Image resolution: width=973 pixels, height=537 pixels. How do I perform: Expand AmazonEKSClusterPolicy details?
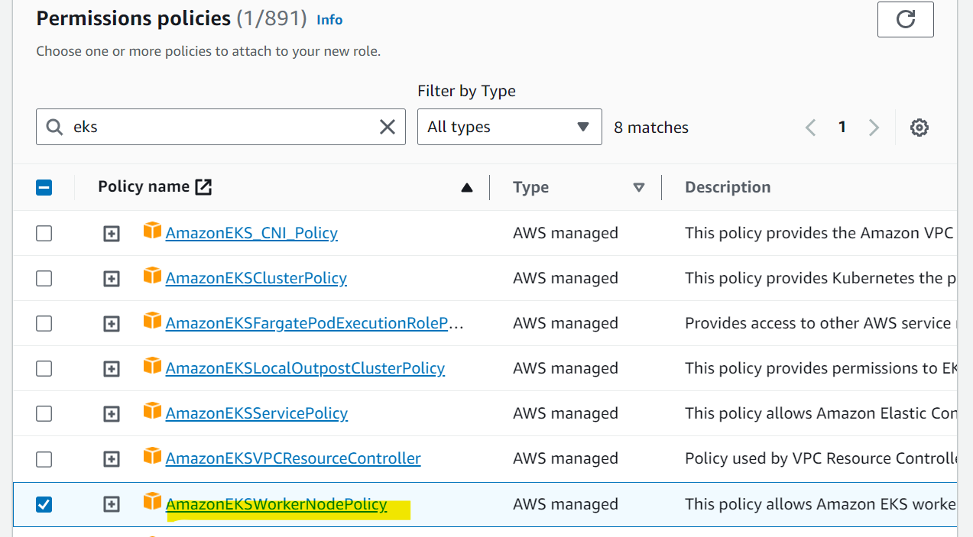(x=112, y=279)
